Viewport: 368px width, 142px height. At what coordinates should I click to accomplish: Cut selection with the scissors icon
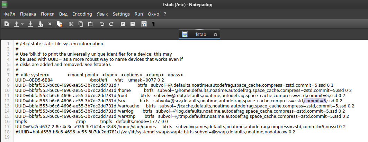pyautogui.click(x=71, y=24)
